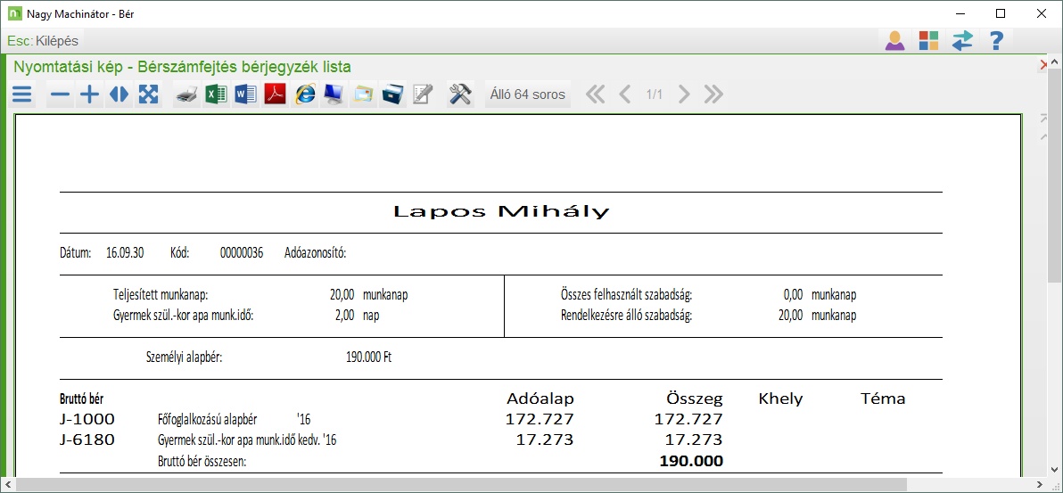The width and height of the screenshot is (1063, 493).
Task: Save the payslip as PDF
Action: tap(275, 94)
